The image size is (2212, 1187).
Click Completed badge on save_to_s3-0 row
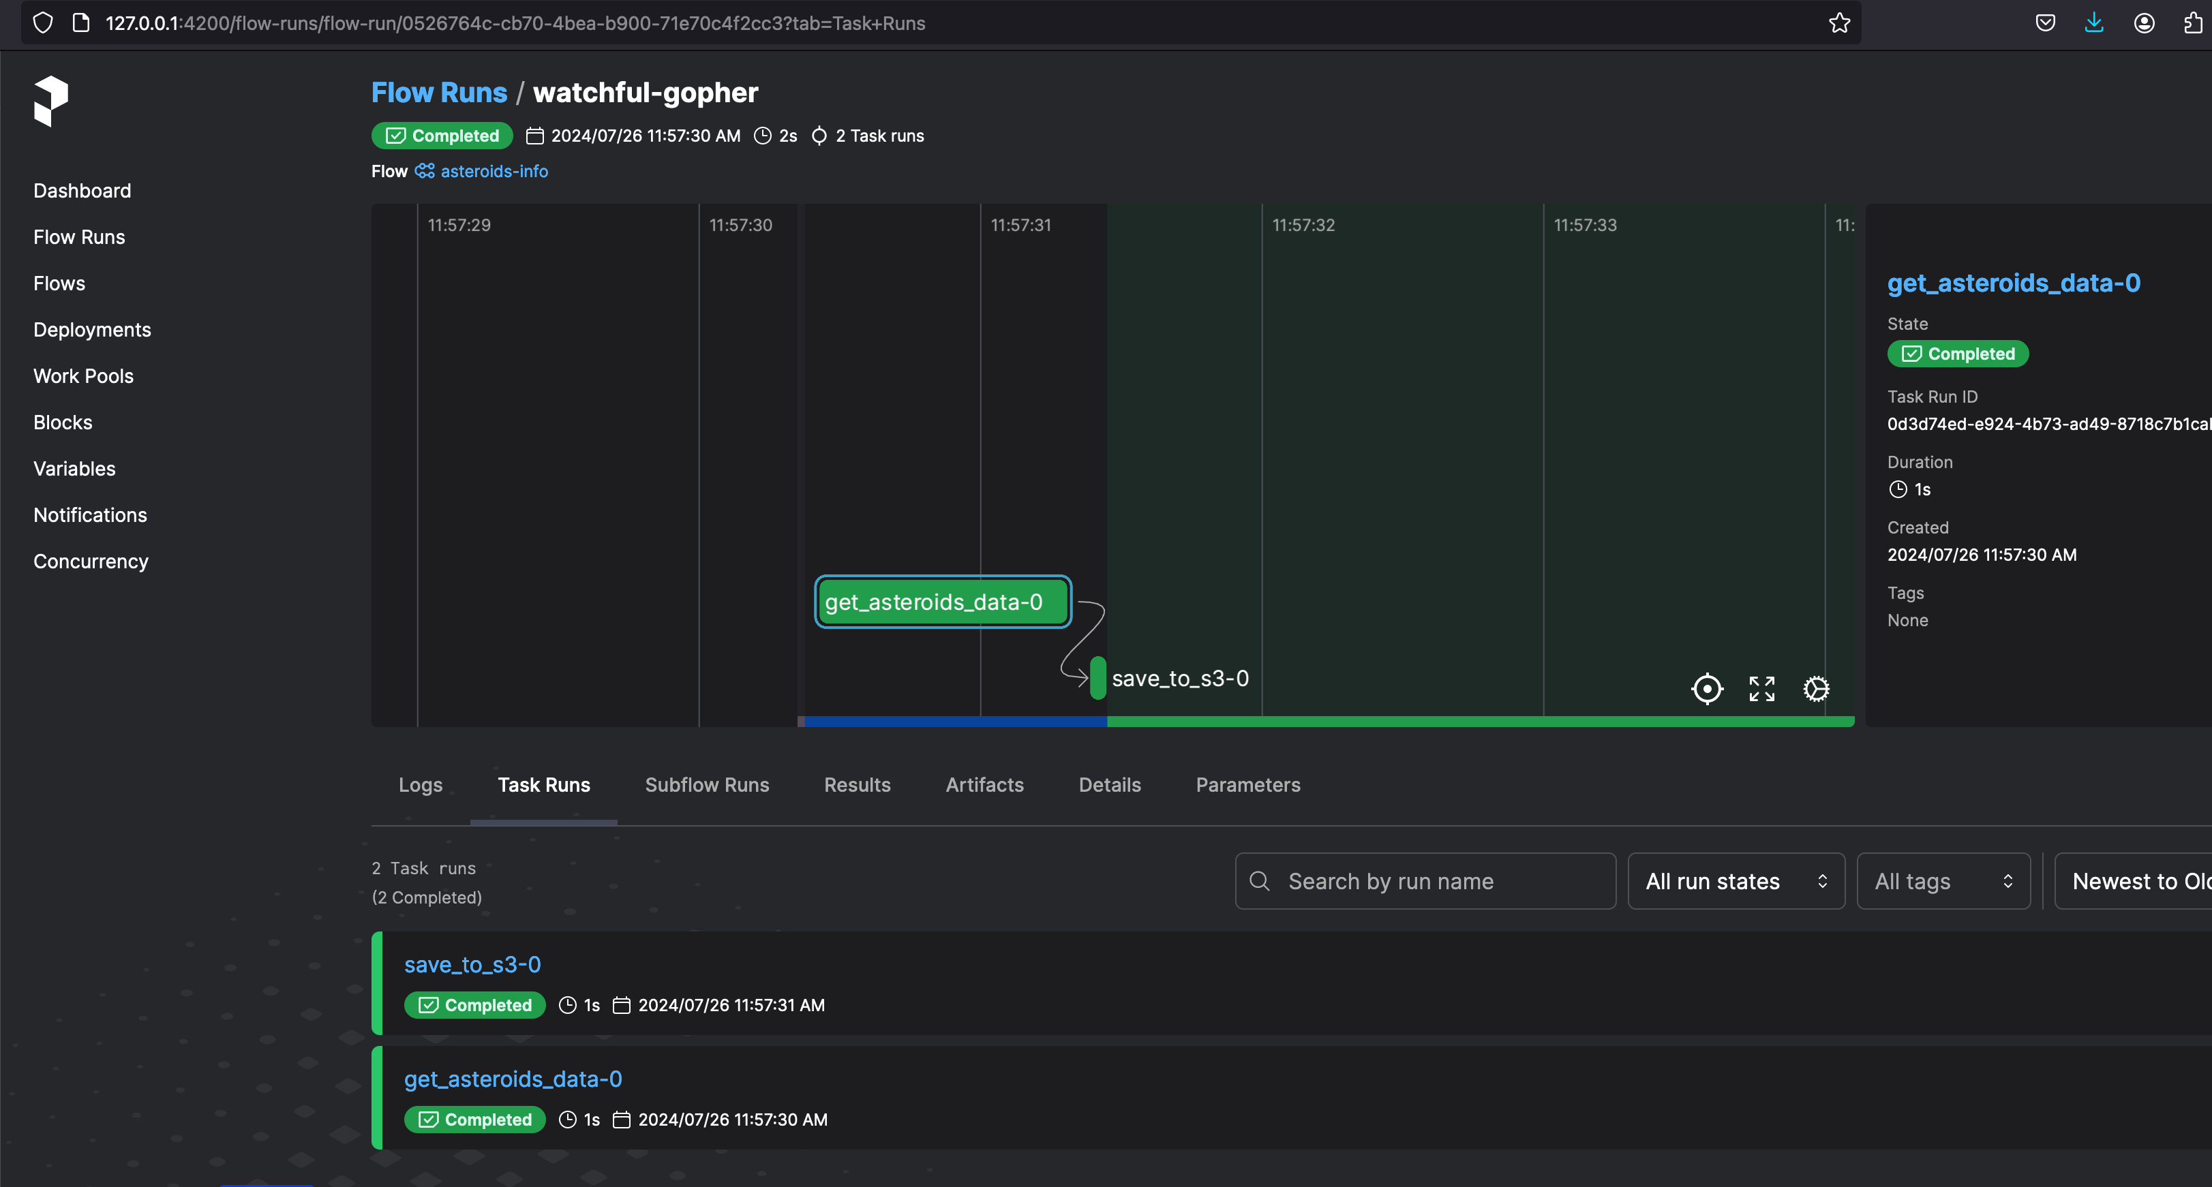[x=475, y=1005]
